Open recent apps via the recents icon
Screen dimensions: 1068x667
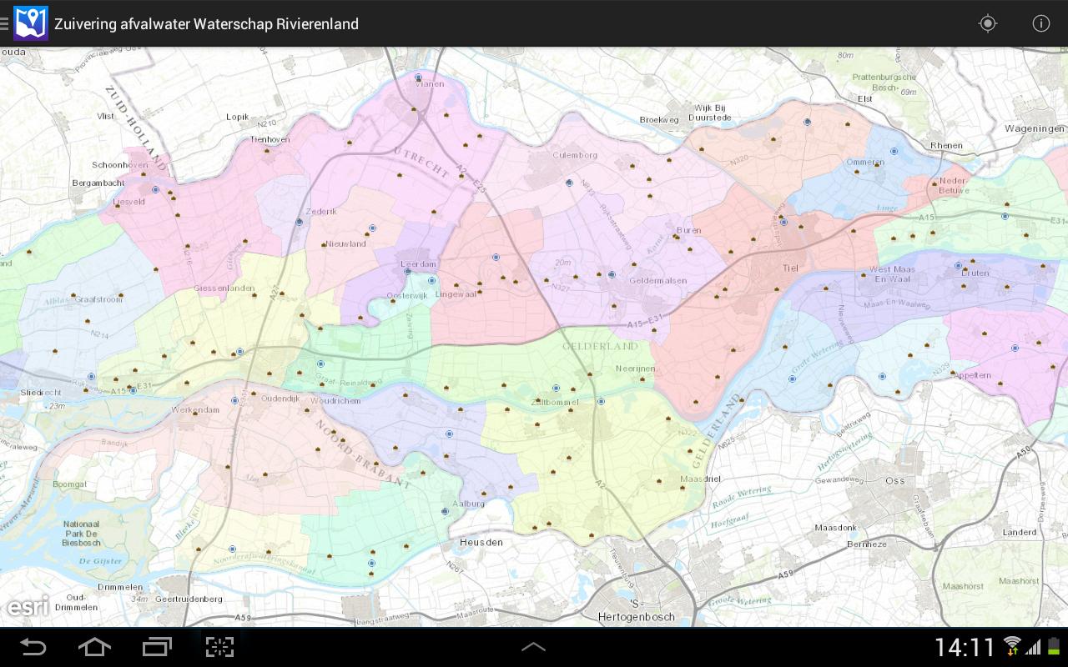[x=157, y=646]
